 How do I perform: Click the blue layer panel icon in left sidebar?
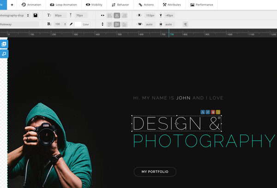pyautogui.click(x=4, y=44)
